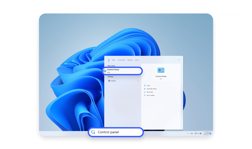Viewport: 252px width, 149px height.
Task: Choose Pin to taskbar action
Action: click(151, 96)
